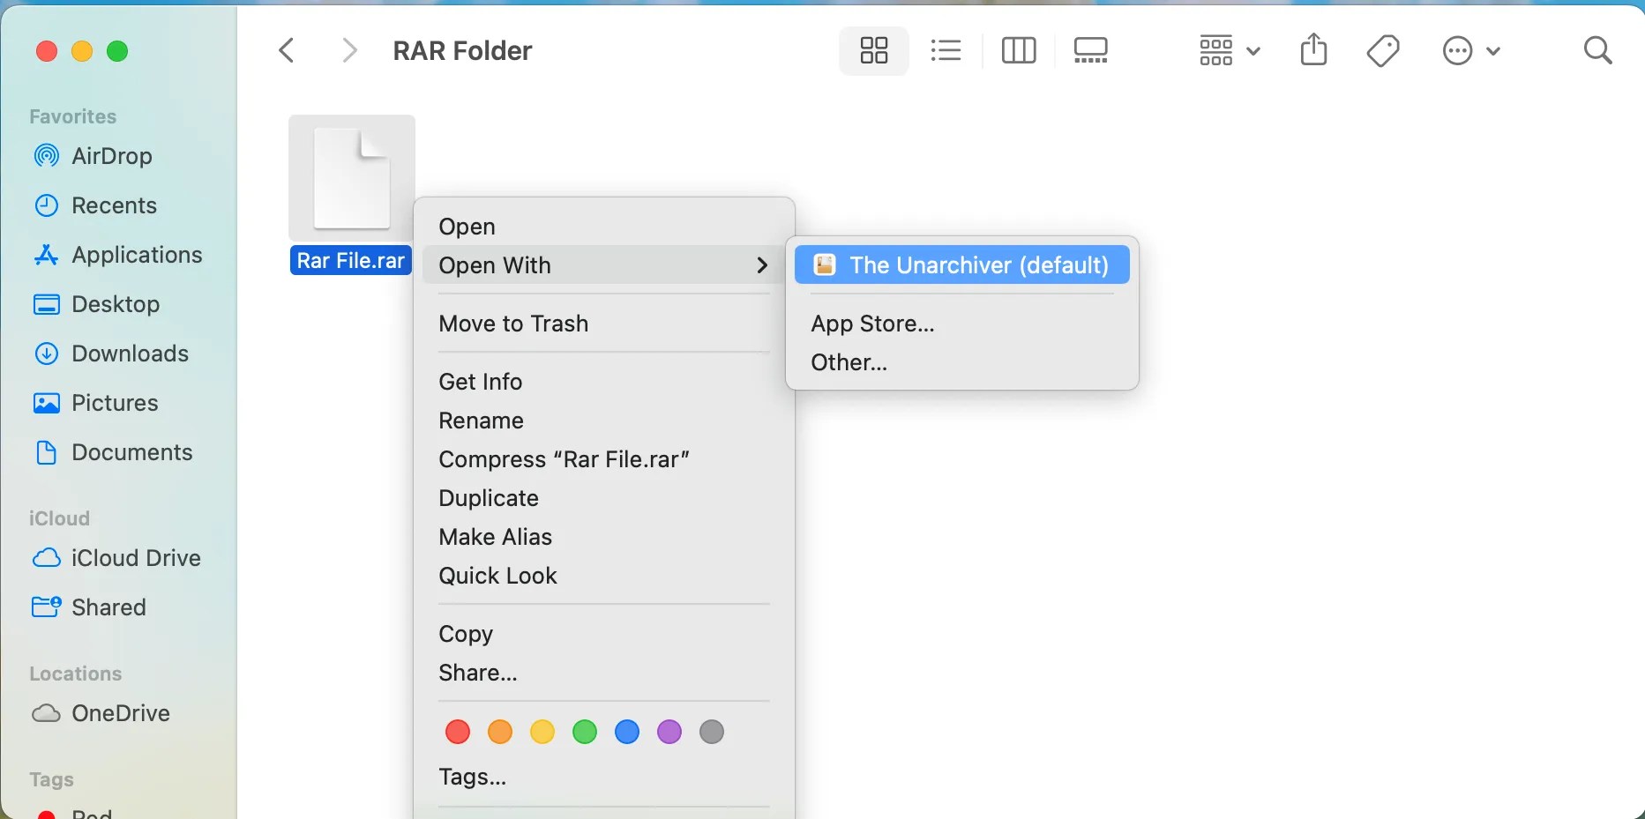Expand the Open With submenu
The width and height of the screenshot is (1645, 819).
(x=604, y=265)
